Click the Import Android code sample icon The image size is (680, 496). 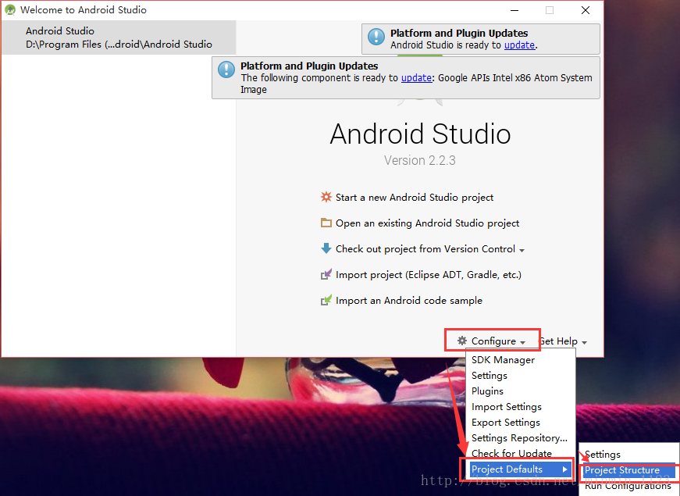point(326,300)
